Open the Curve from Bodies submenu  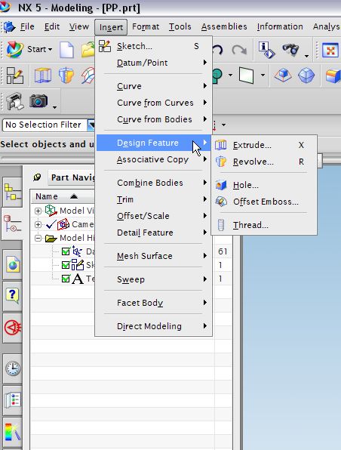153,119
